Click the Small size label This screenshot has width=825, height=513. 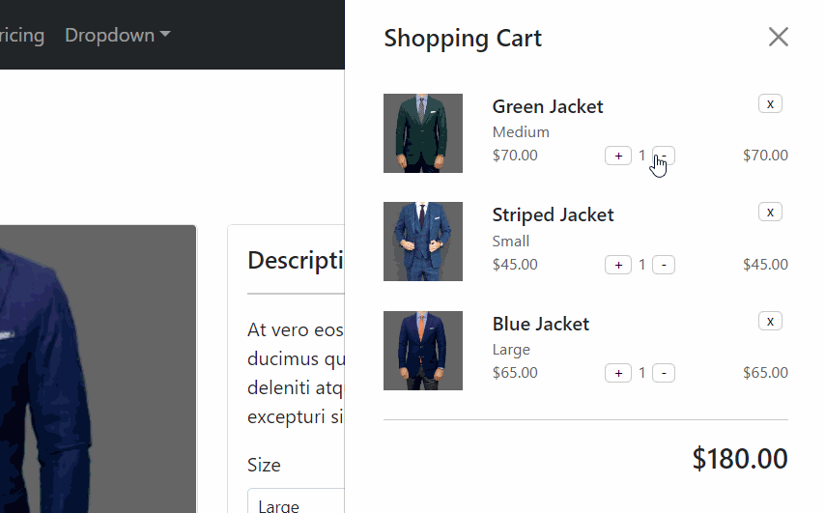[x=511, y=241]
